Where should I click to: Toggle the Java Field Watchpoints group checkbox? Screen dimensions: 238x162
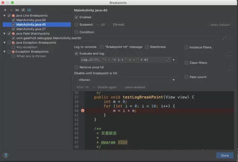[9, 34]
